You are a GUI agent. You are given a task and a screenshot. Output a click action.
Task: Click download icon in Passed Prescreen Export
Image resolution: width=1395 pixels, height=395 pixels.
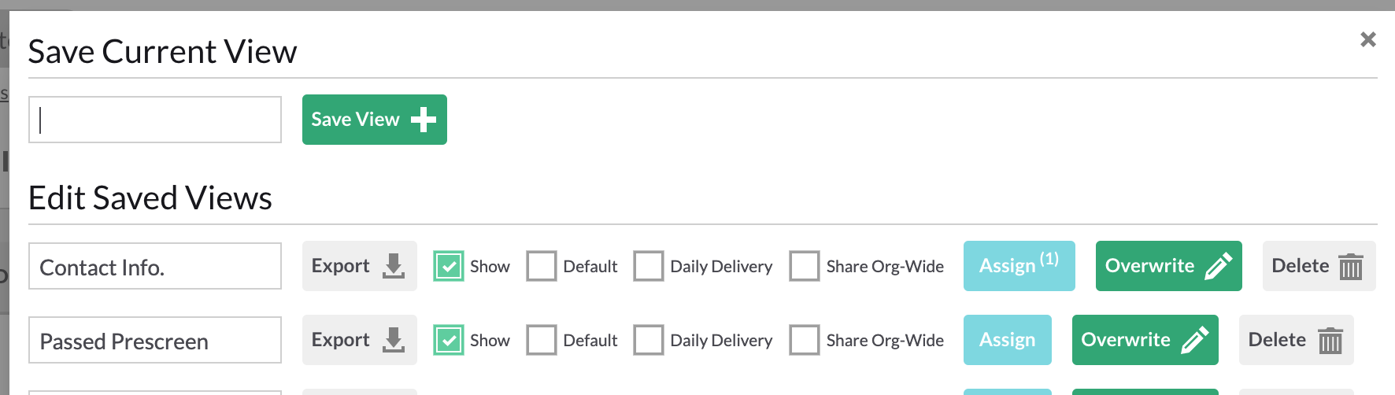click(x=394, y=340)
